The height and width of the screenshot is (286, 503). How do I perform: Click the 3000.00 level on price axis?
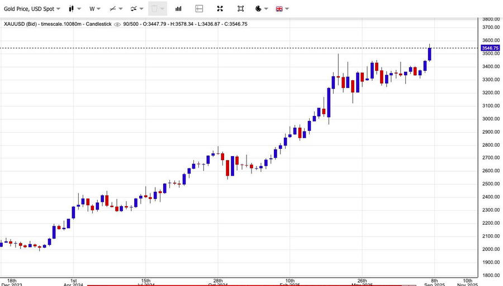pos(490,119)
